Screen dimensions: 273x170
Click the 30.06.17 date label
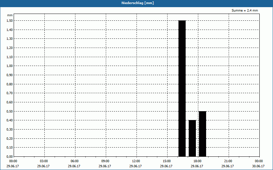click(258, 166)
